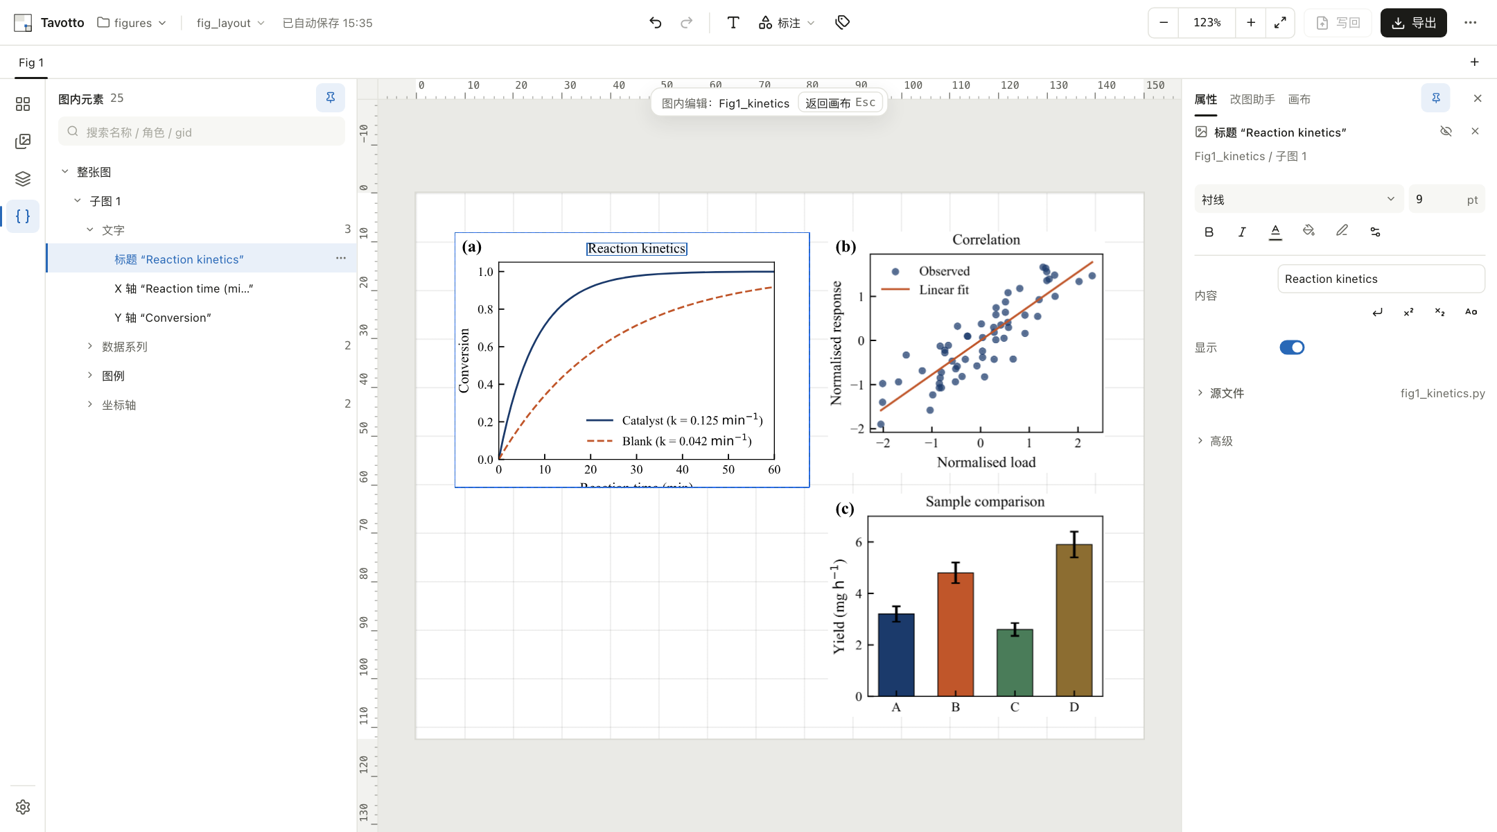Open the adjust sliders options icon
This screenshot has height=832, width=1497.
coord(1375,232)
